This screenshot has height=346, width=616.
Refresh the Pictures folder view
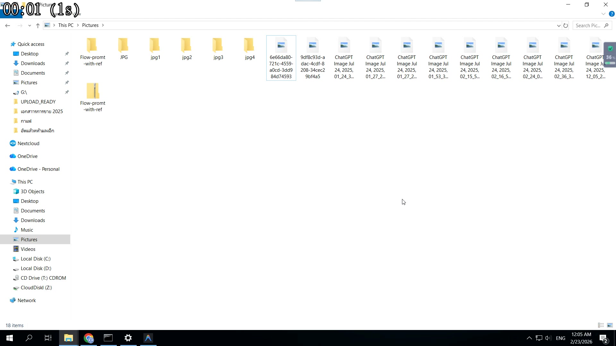coord(566,26)
